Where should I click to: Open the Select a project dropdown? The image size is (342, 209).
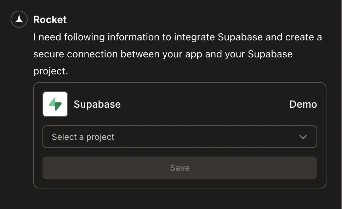coord(179,137)
